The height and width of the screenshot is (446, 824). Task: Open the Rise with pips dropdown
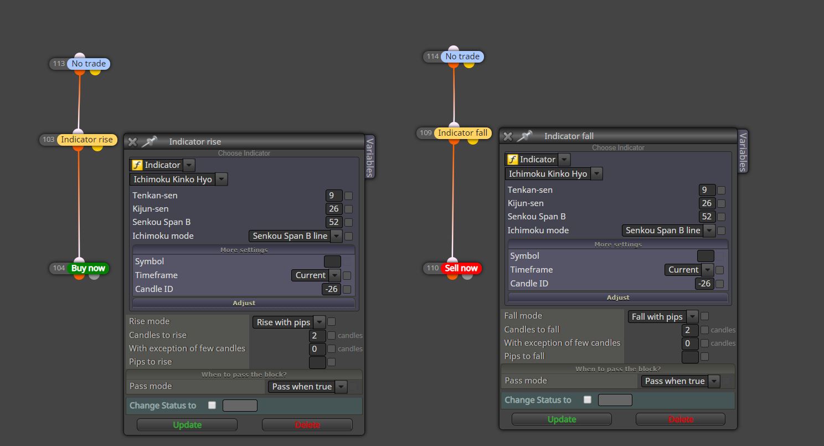[289, 322]
